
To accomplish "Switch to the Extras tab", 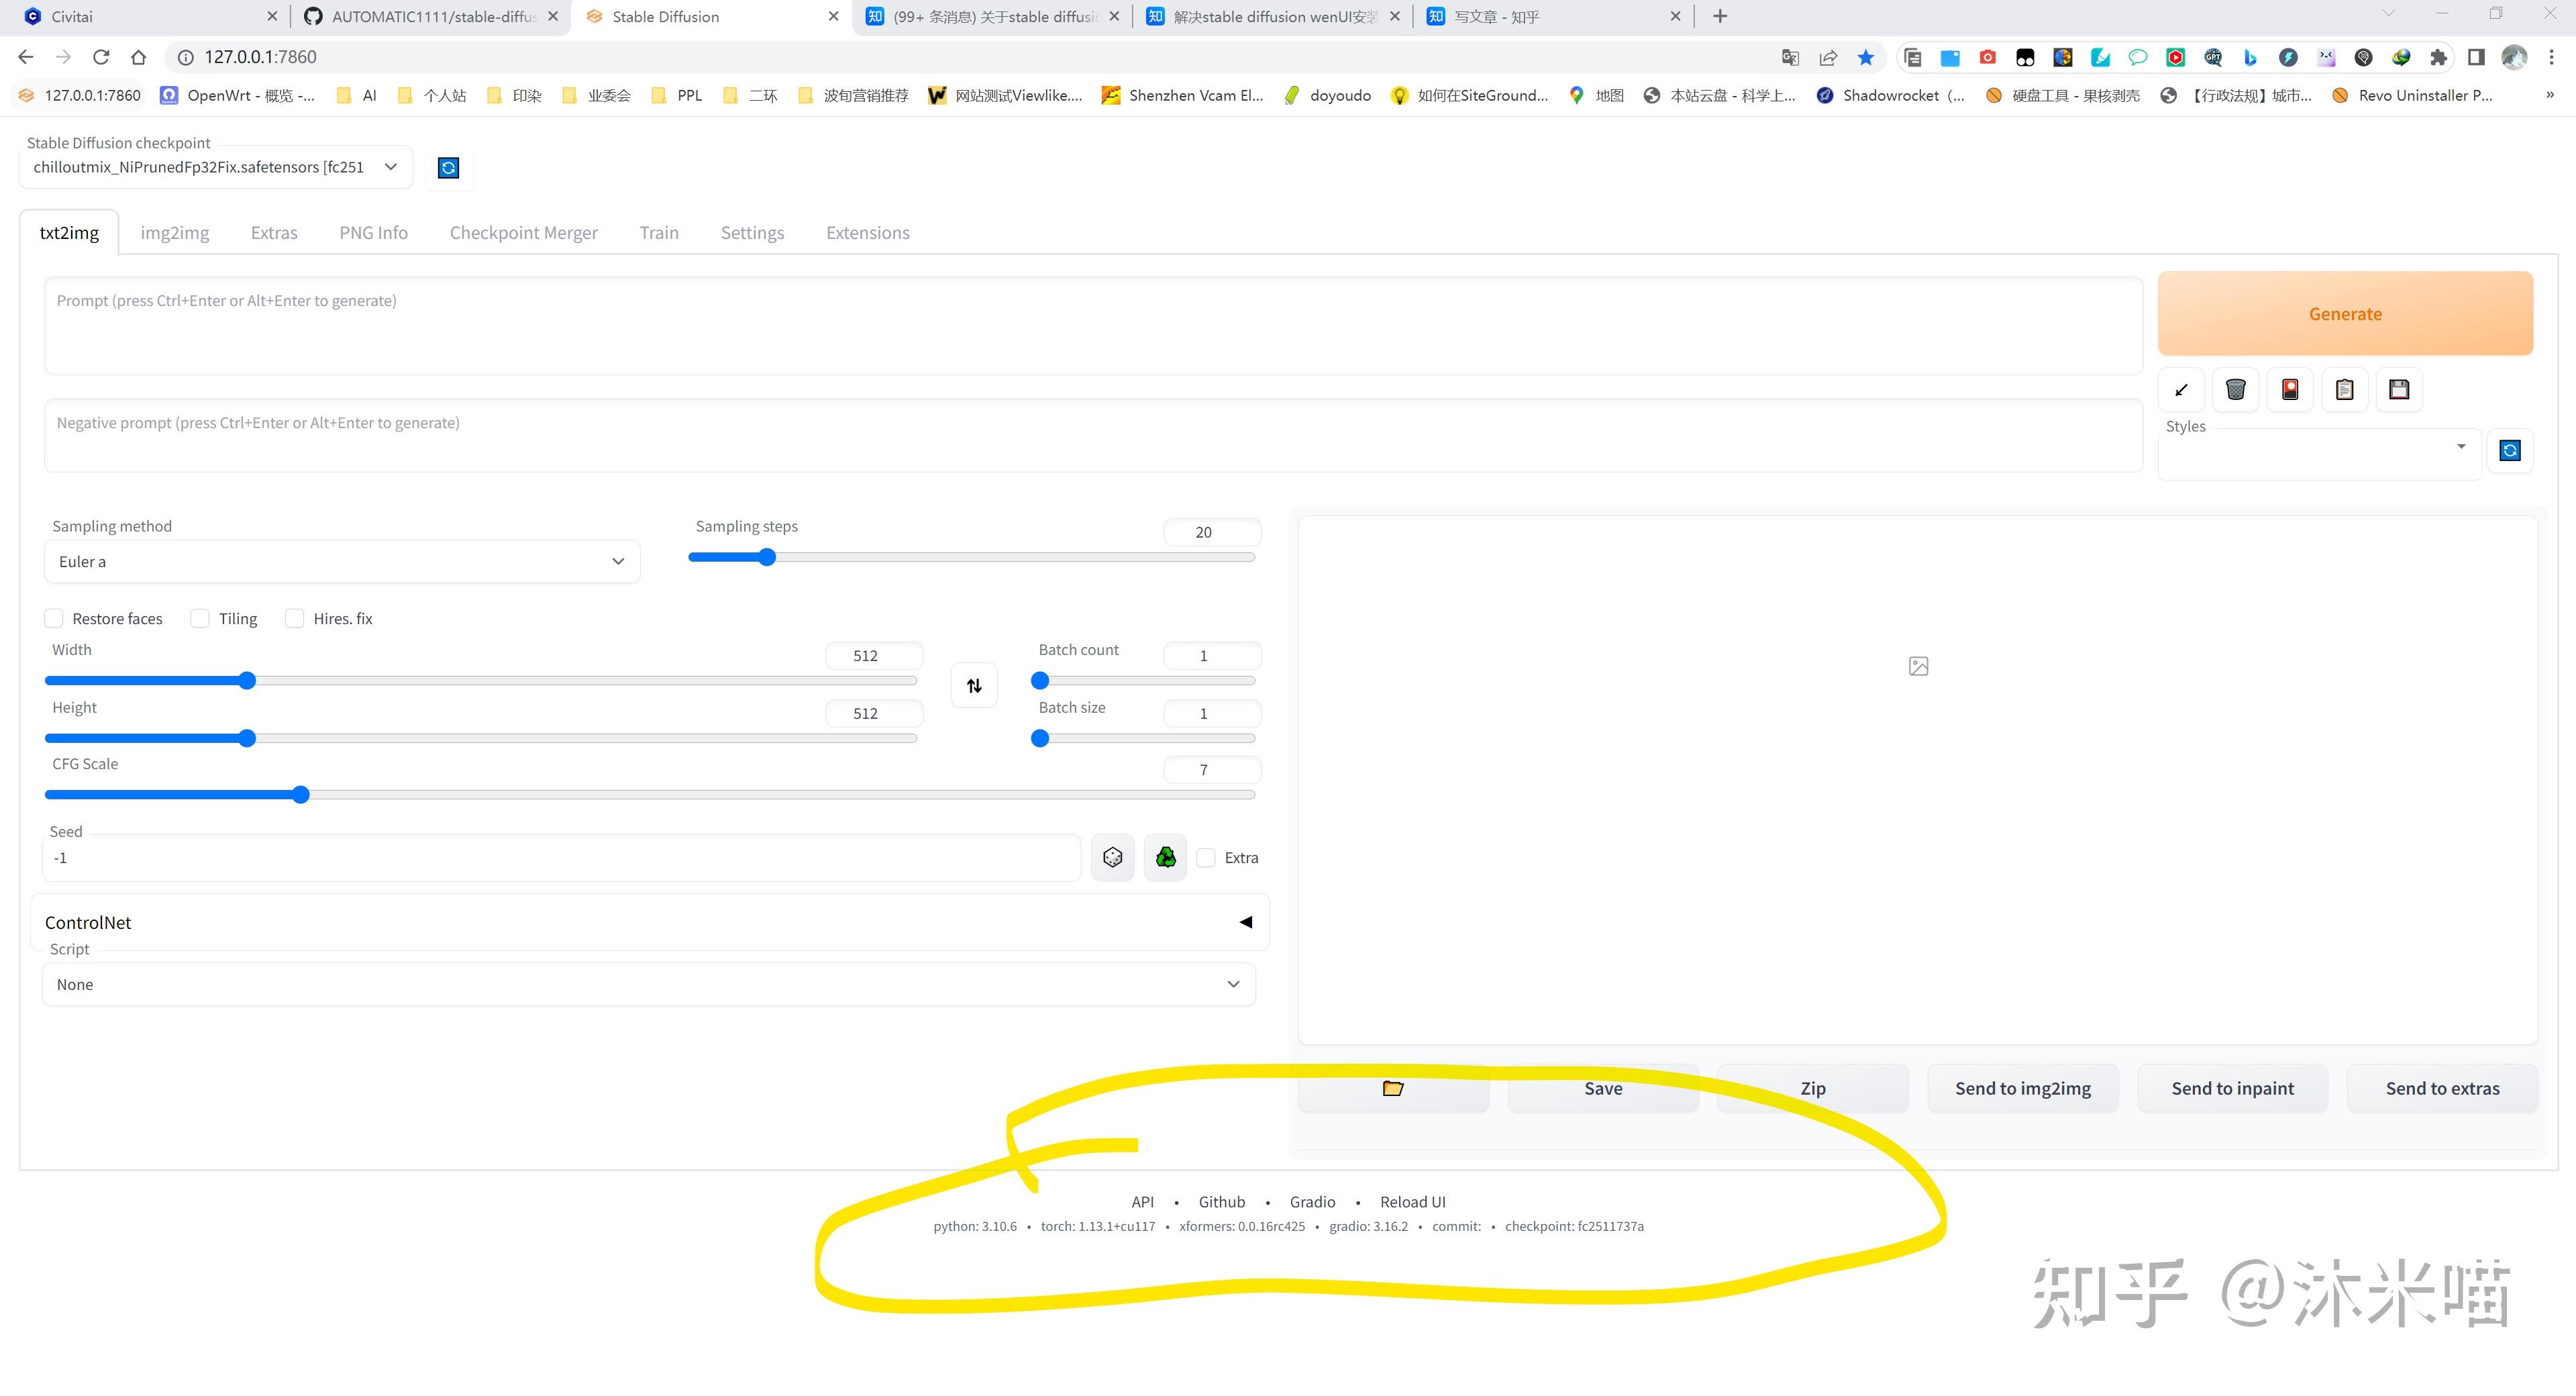I will tap(274, 232).
